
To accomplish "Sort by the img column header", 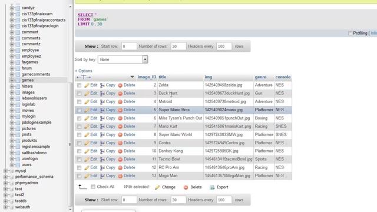I will pyautogui.click(x=208, y=77).
